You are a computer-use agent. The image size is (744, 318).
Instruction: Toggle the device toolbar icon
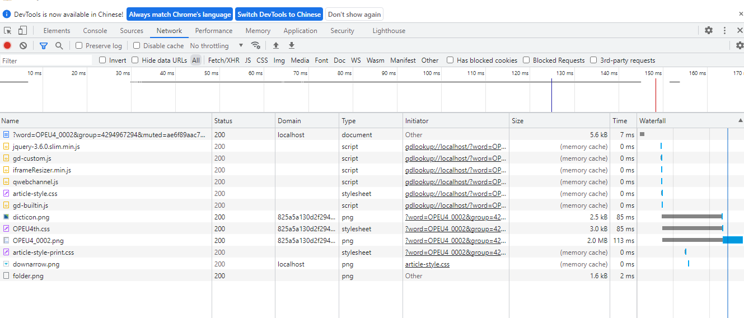coord(24,31)
